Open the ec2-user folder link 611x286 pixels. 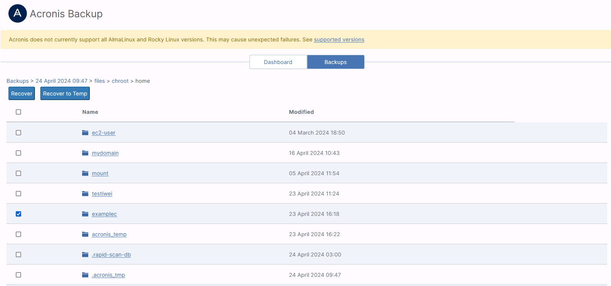(104, 133)
